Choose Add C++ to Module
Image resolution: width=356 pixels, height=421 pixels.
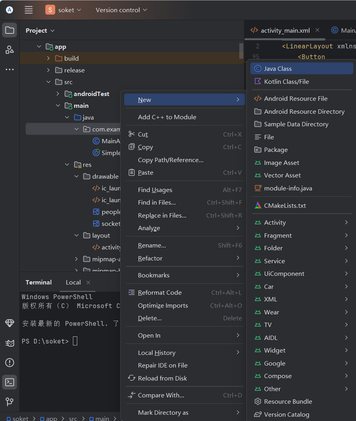[x=185, y=117]
